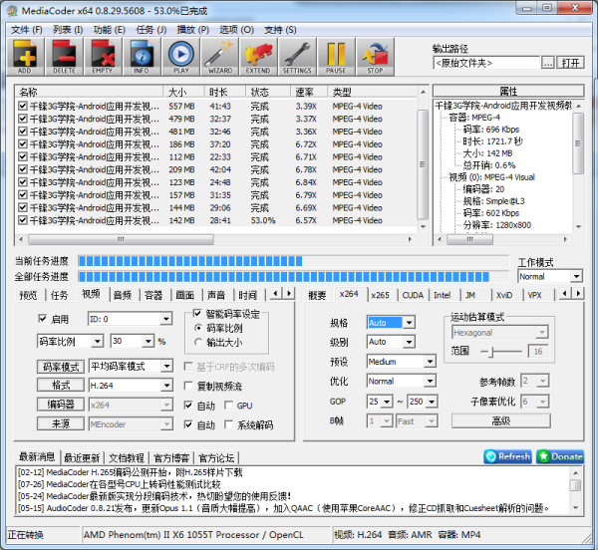Image resolution: width=598 pixels, height=550 pixels.
Task: Switch to the CUDA encoder tab
Action: (x=413, y=295)
